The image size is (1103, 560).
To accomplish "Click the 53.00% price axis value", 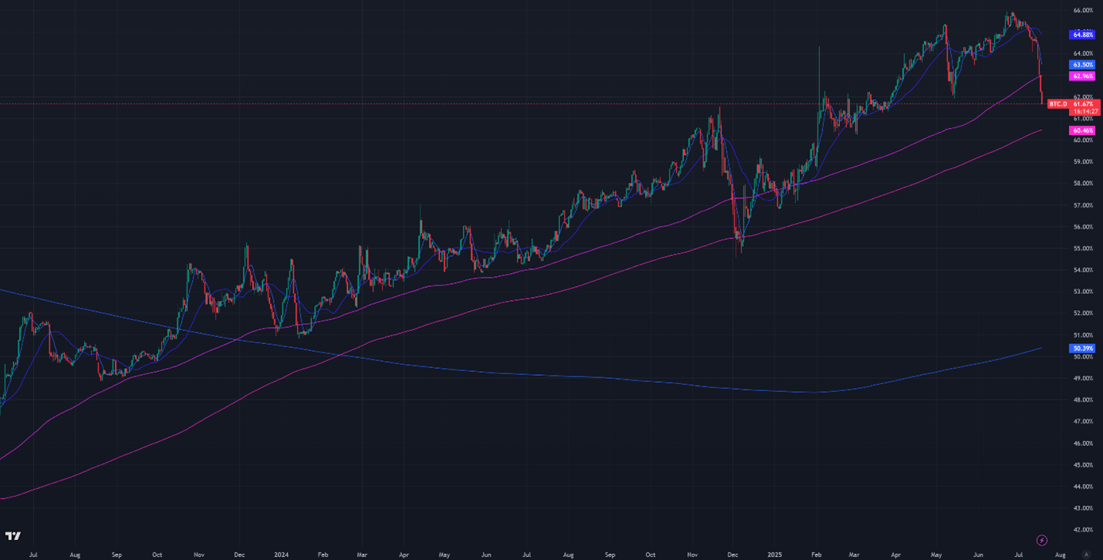I will (1083, 292).
